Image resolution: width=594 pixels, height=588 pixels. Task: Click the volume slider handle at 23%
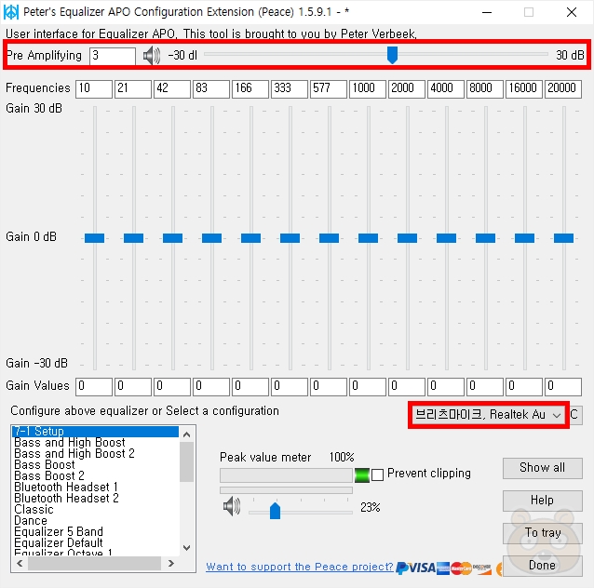click(275, 511)
